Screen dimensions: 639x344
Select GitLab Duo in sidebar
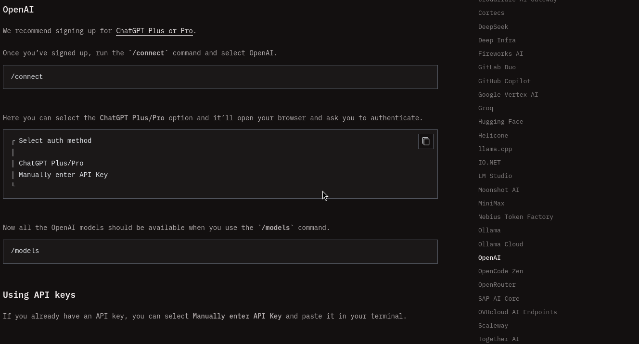click(497, 67)
